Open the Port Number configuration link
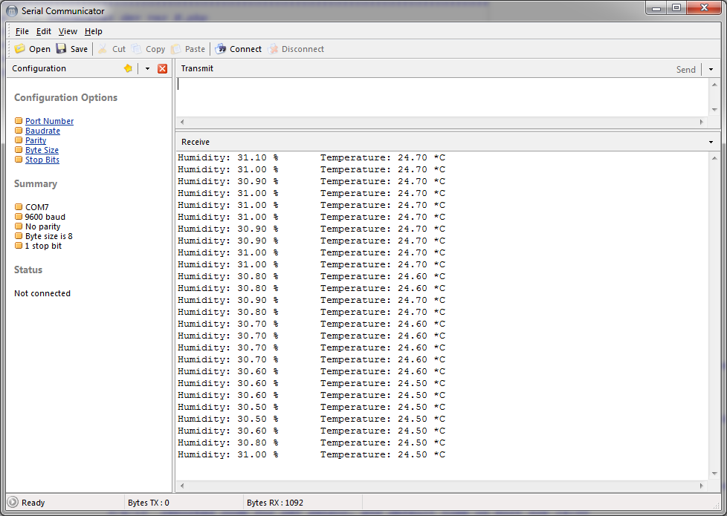 [49, 121]
